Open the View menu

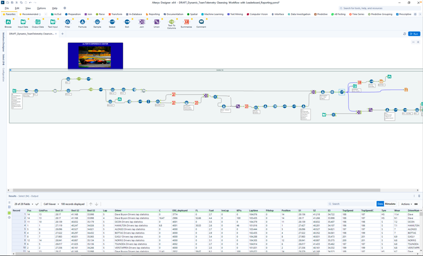[x=28, y=8]
